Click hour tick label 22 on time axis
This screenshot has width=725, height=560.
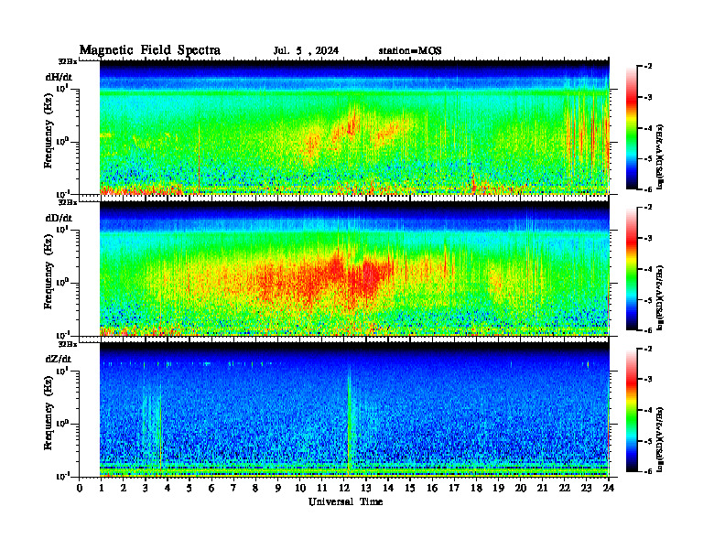point(565,489)
